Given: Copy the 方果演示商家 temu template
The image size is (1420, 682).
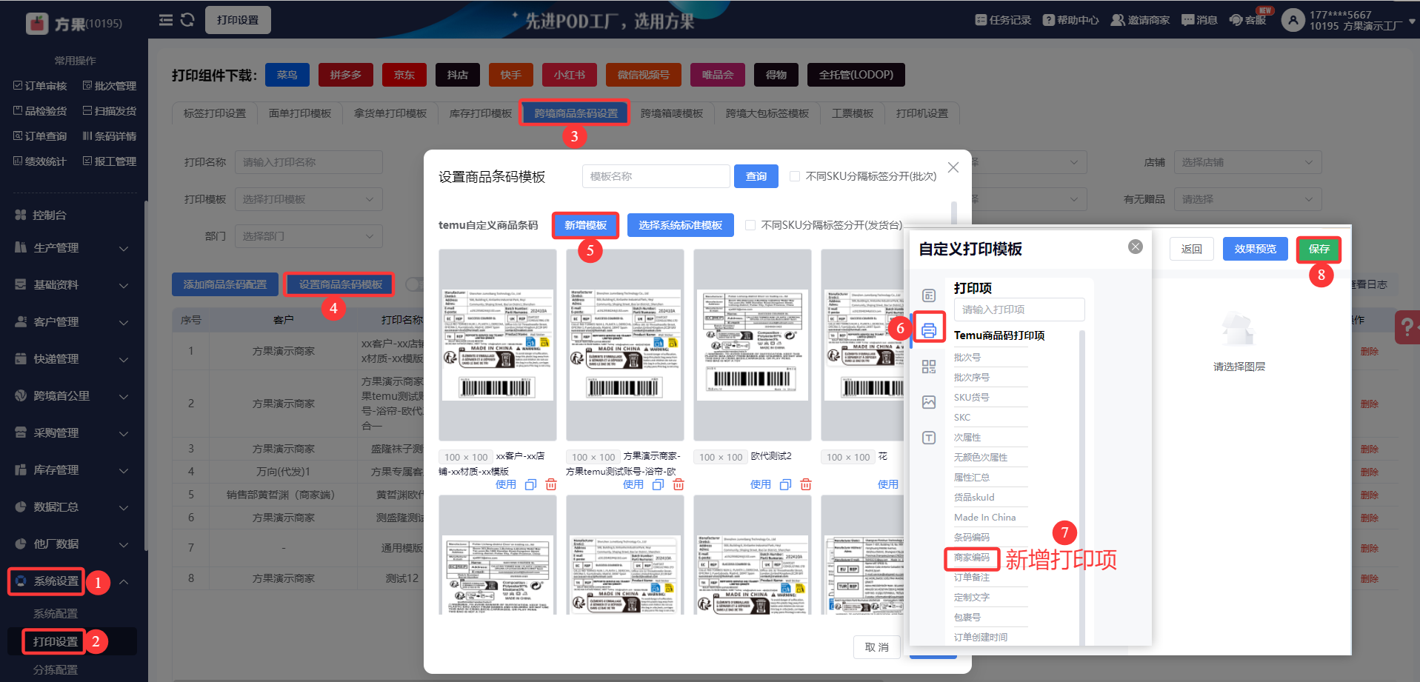Looking at the screenshot, I should pos(658,484).
